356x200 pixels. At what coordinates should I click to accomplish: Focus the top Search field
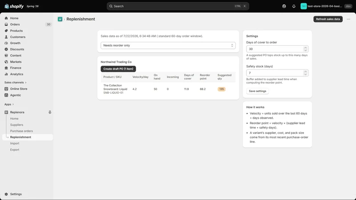tap(178, 6)
